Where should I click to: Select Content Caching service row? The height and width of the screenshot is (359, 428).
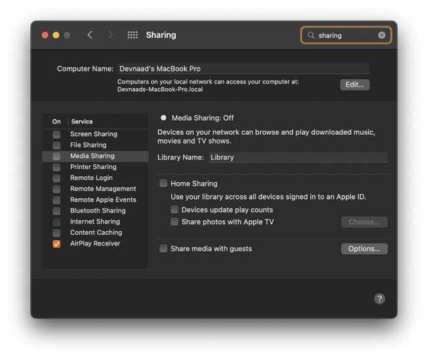[96, 232]
